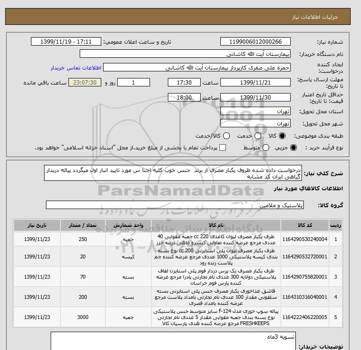Click delivery city field تهران
The width and height of the screenshot is (361, 350).
(x=256, y=124)
